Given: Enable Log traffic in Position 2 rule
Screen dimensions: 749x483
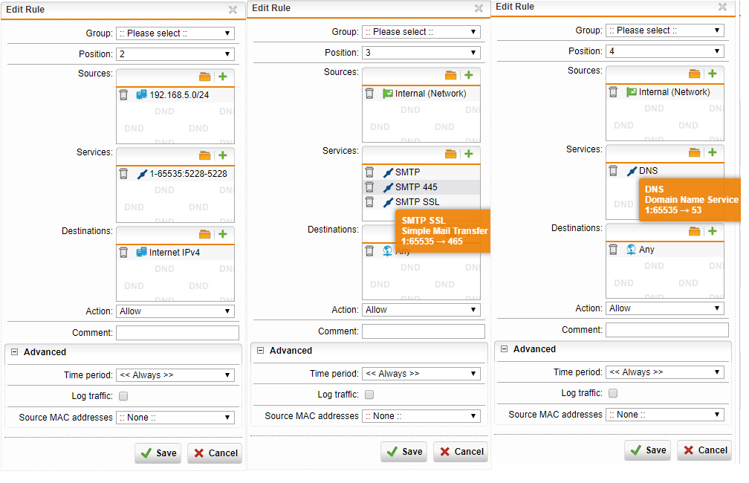Looking at the screenshot, I should (x=123, y=396).
